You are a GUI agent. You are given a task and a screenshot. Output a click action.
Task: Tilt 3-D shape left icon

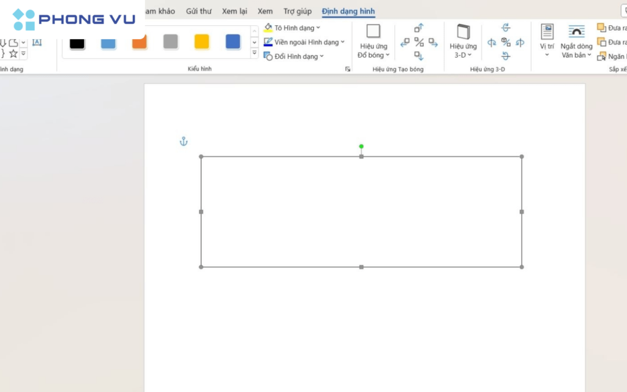(492, 42)
